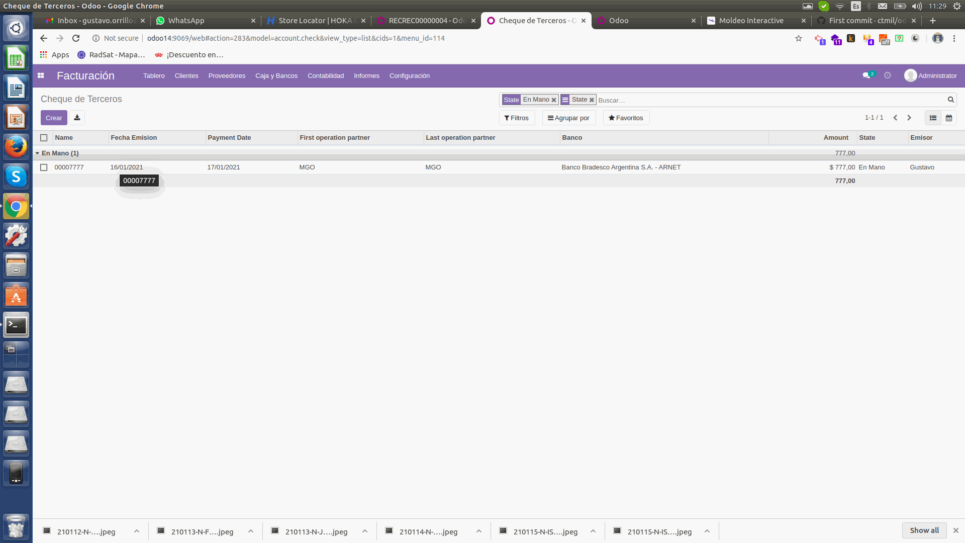Click the Buscar search input field

[771, 100]
